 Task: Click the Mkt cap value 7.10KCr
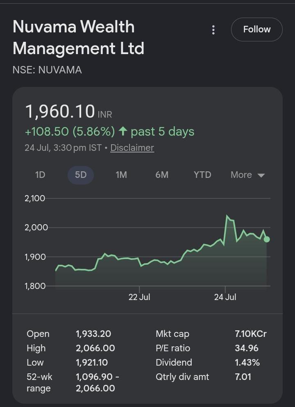click(251, 334)
